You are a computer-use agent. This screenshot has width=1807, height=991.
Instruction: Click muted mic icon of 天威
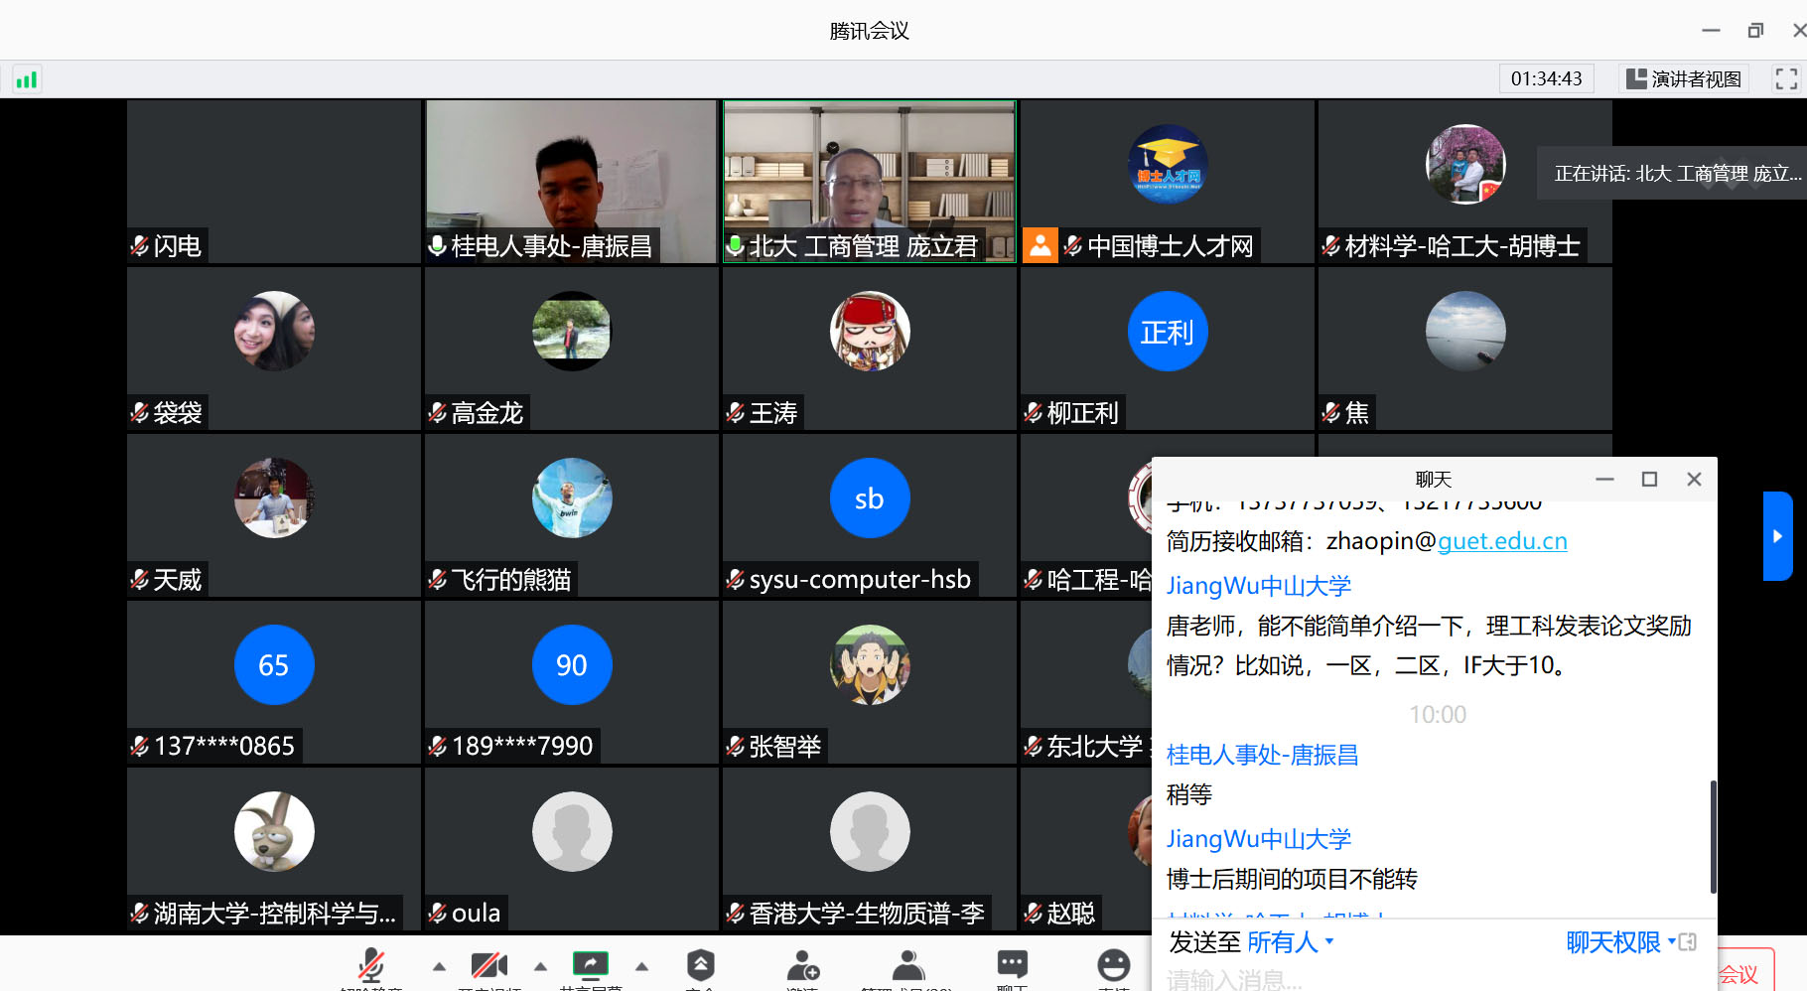pyautogui.click(x=140, y=579)
